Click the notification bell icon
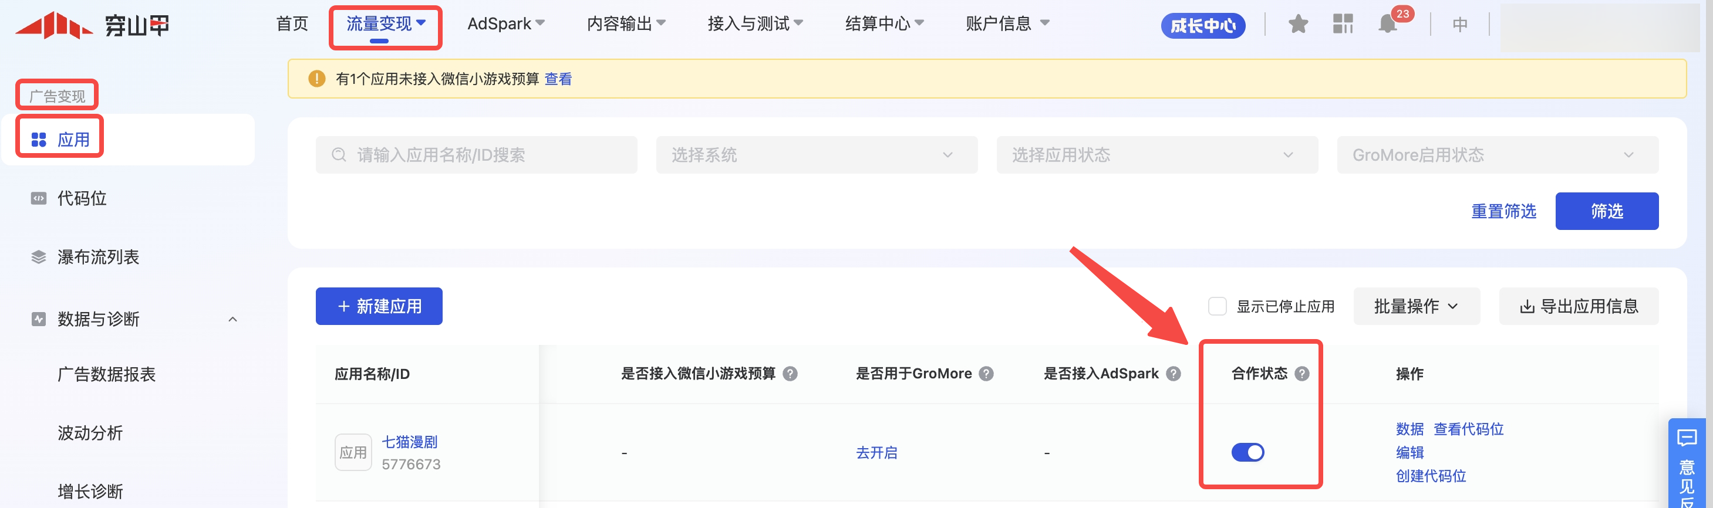The width and height of the screenshot is (1713, 508). click(x=1387, y=25)
